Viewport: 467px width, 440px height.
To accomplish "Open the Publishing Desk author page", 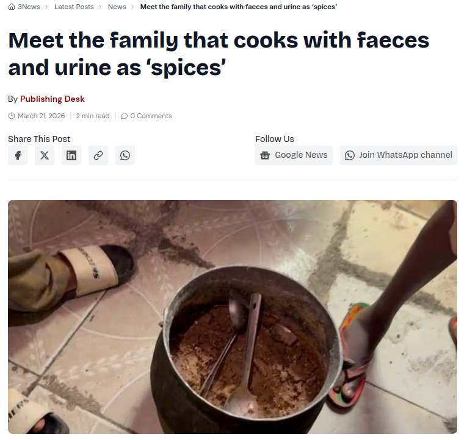I will [x=52, y=99].
